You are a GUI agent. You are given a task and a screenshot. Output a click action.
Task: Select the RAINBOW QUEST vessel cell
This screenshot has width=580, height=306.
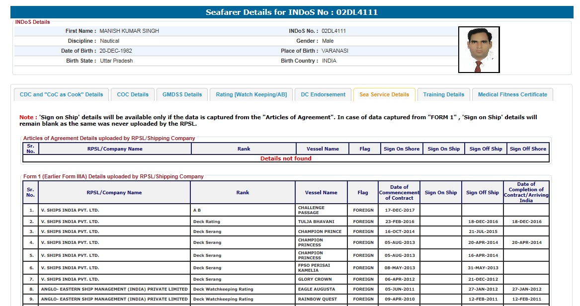(317, 299)
